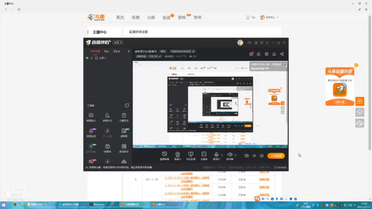This screenshot has height=209, width=372.
Task: Expand the user account dropdown in the Douyu header
Action: point(269,17)
